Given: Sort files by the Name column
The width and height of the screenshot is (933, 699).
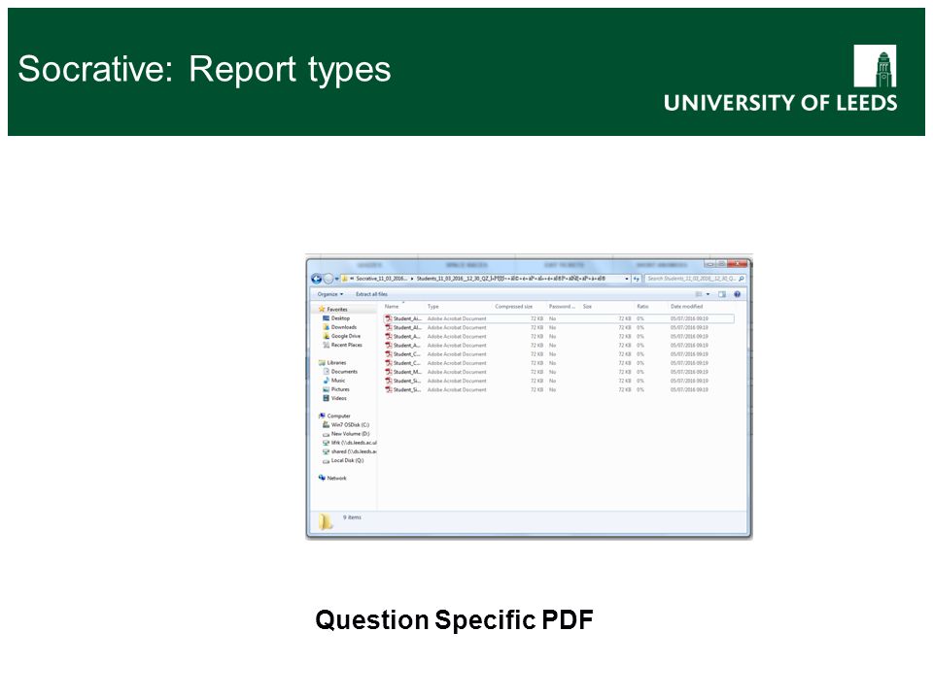Looking at the screenshot, I should point(392,307).
